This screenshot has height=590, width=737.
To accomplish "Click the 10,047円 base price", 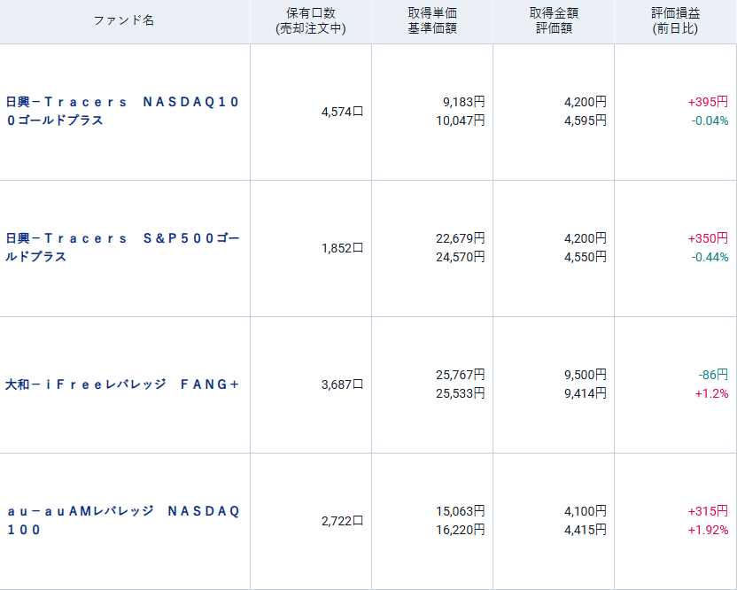I will pyautogui.click(x=460, y=120).
